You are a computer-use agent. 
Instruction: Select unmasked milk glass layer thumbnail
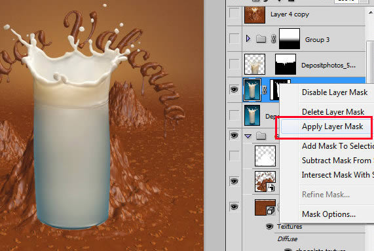pos(252,115)
